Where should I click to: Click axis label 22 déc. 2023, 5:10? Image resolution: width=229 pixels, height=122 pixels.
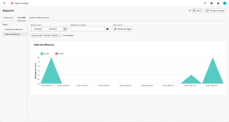[x=46, y=86]
